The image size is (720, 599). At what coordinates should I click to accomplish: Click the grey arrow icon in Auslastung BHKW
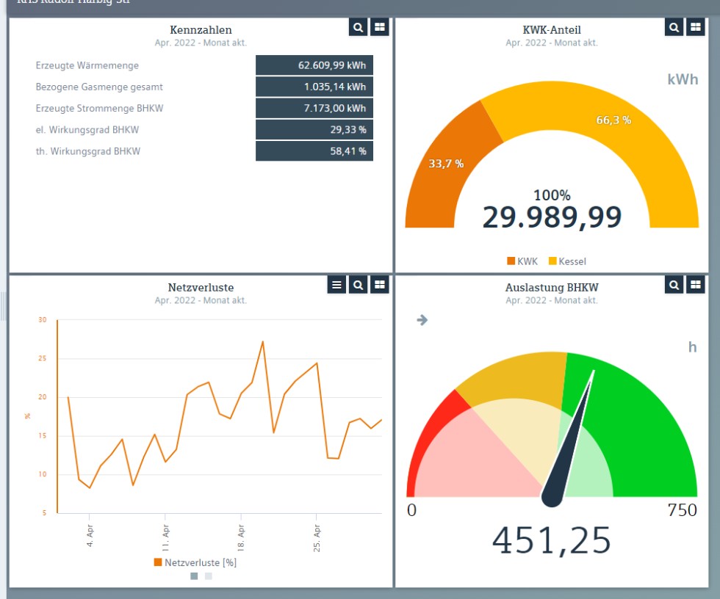coord(422,320)
